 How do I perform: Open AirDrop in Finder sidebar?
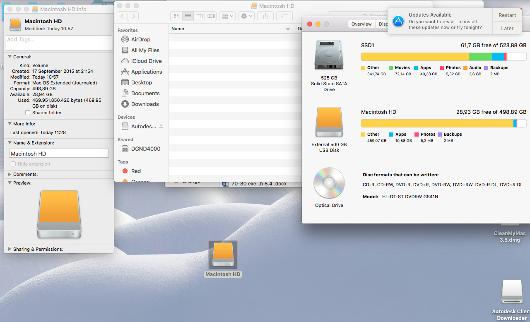(140, 39)
